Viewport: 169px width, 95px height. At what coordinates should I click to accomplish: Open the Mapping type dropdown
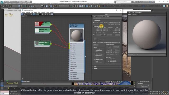[x=114, y=23]
